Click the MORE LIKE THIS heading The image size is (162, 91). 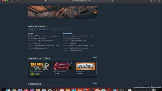coord(34,84)
